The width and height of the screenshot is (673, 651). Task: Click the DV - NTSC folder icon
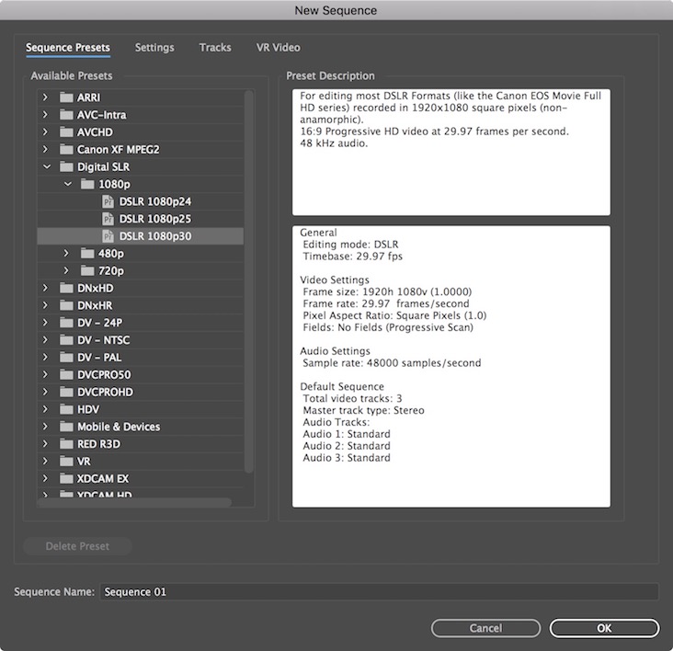pyautogui.click(x=66, y=340)
